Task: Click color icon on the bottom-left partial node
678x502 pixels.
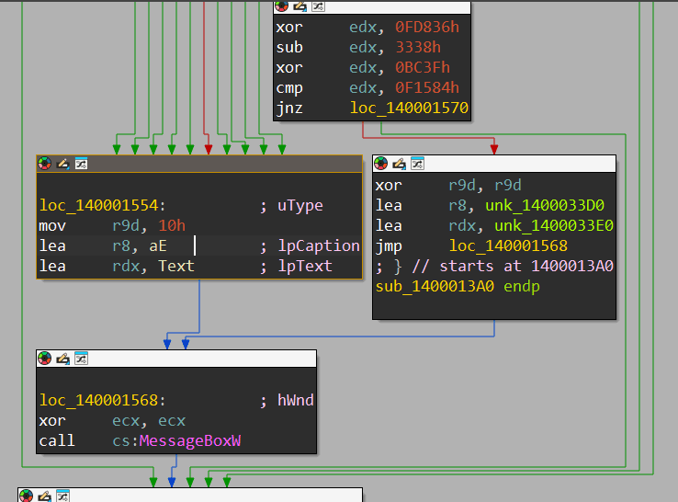Action: click(27, 496)
